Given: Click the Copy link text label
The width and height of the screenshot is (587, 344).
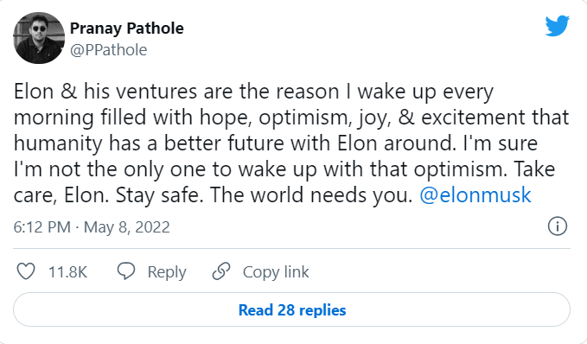Looking at the screenshot, I should click(x=276, y=272).
